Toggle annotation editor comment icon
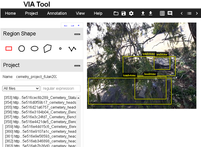The width and height of the screenshot is (201, 147). click(x=170, y=13)
